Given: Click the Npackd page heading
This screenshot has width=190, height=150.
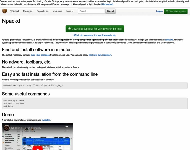Looking at the screenshot, I should 11,21.
